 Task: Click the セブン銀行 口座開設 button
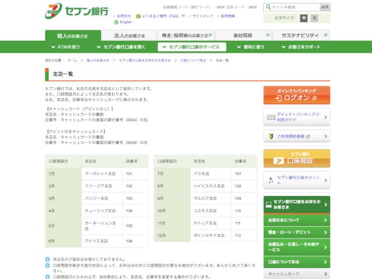[297, 159]
